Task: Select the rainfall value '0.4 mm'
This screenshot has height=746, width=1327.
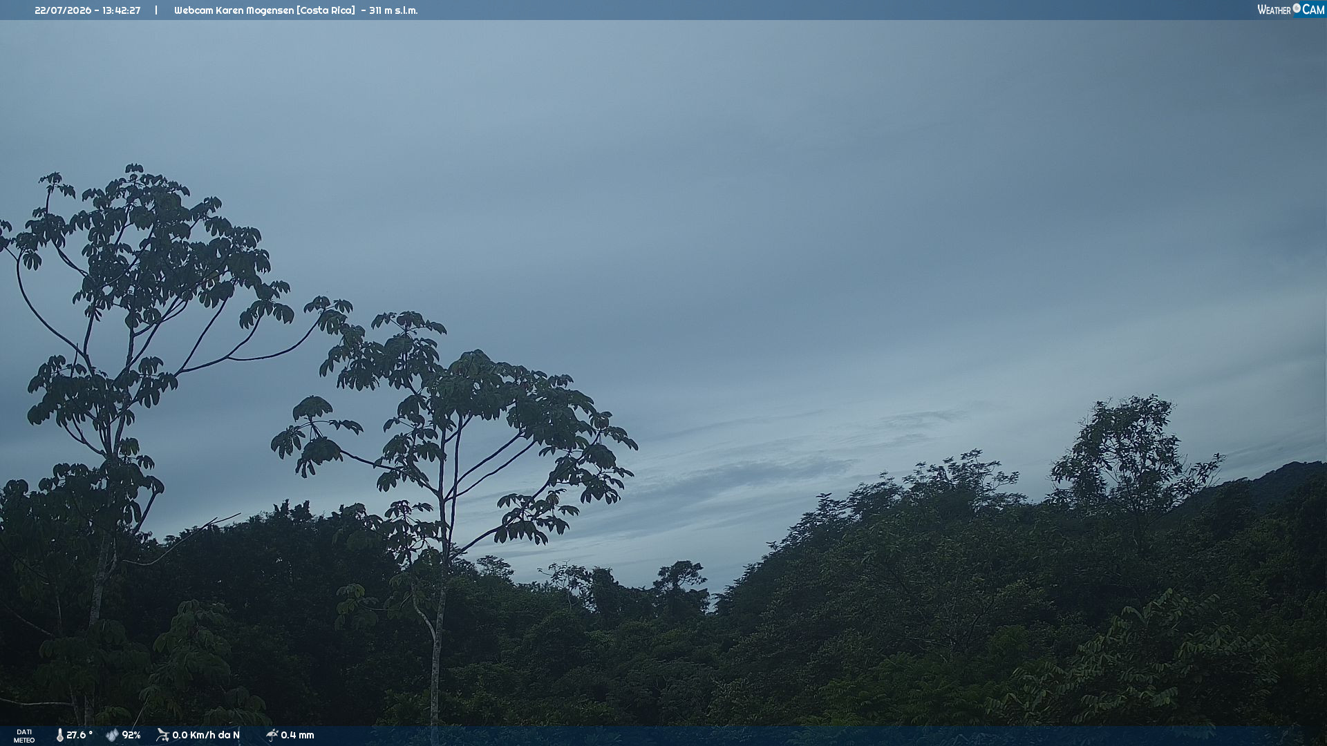Action: coord(297,735)
